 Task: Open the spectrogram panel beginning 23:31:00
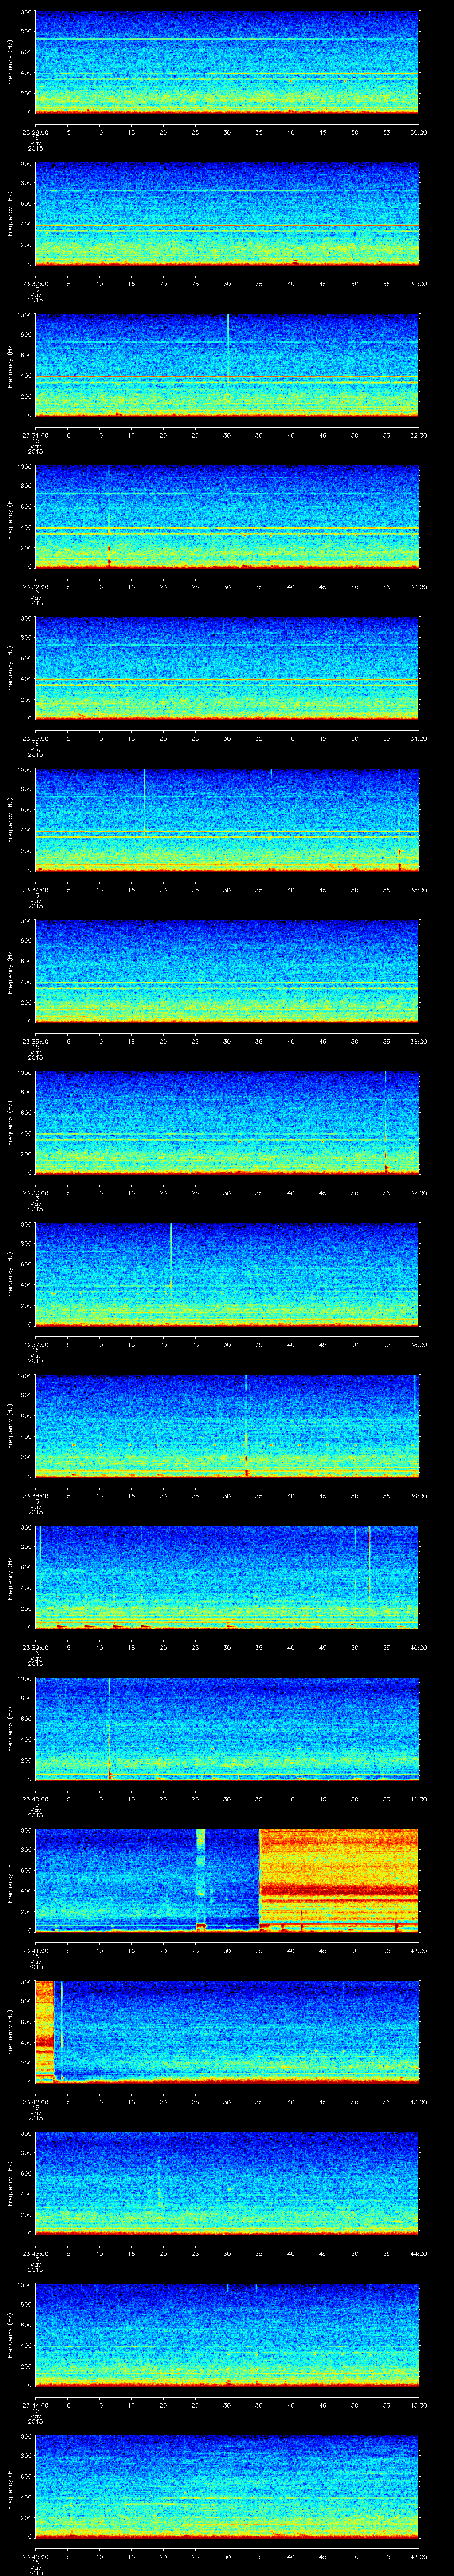point(227,365)
